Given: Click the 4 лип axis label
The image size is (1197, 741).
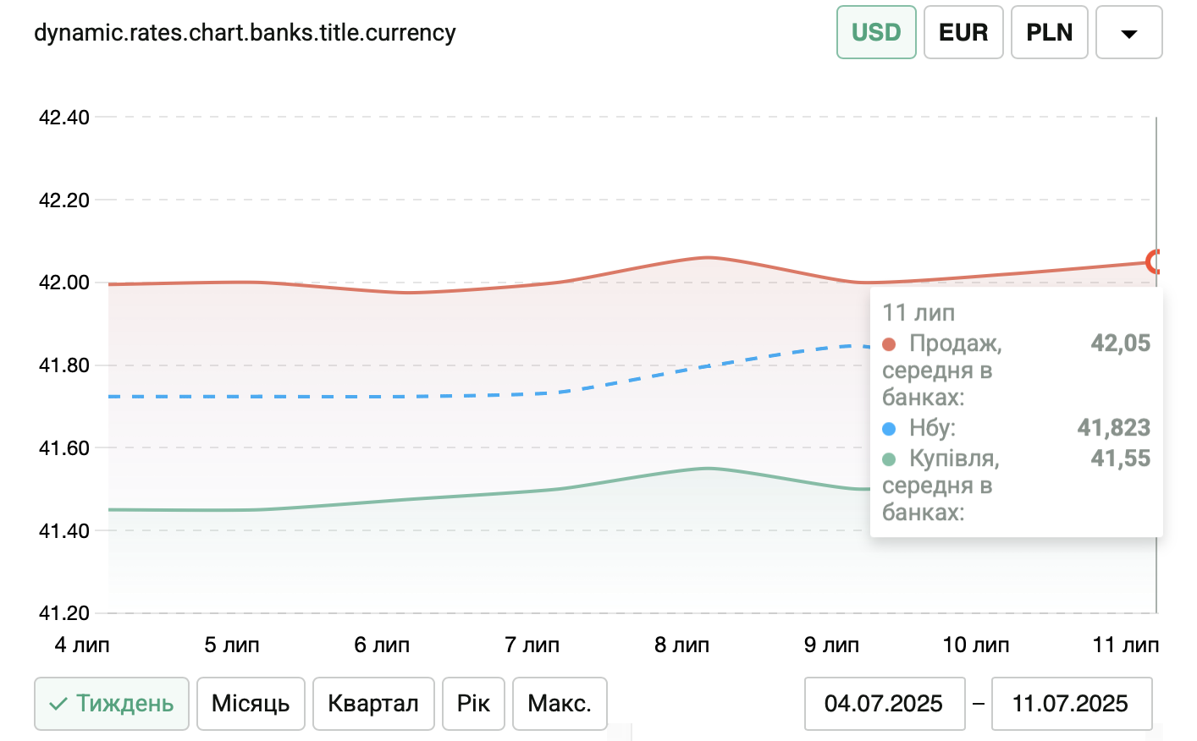Looking at the screenshot, I should pyautogui.click(x=82, y=645).
